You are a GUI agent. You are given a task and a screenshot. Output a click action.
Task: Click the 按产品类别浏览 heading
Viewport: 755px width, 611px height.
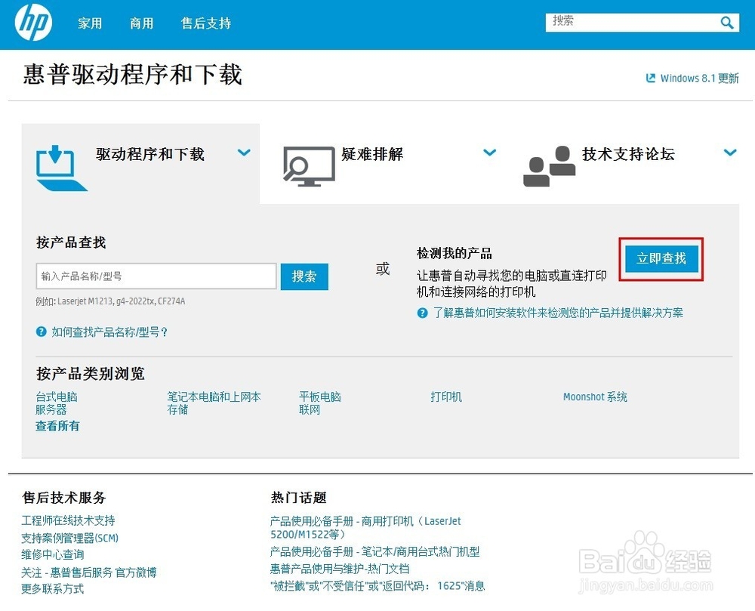click(91, 373)
